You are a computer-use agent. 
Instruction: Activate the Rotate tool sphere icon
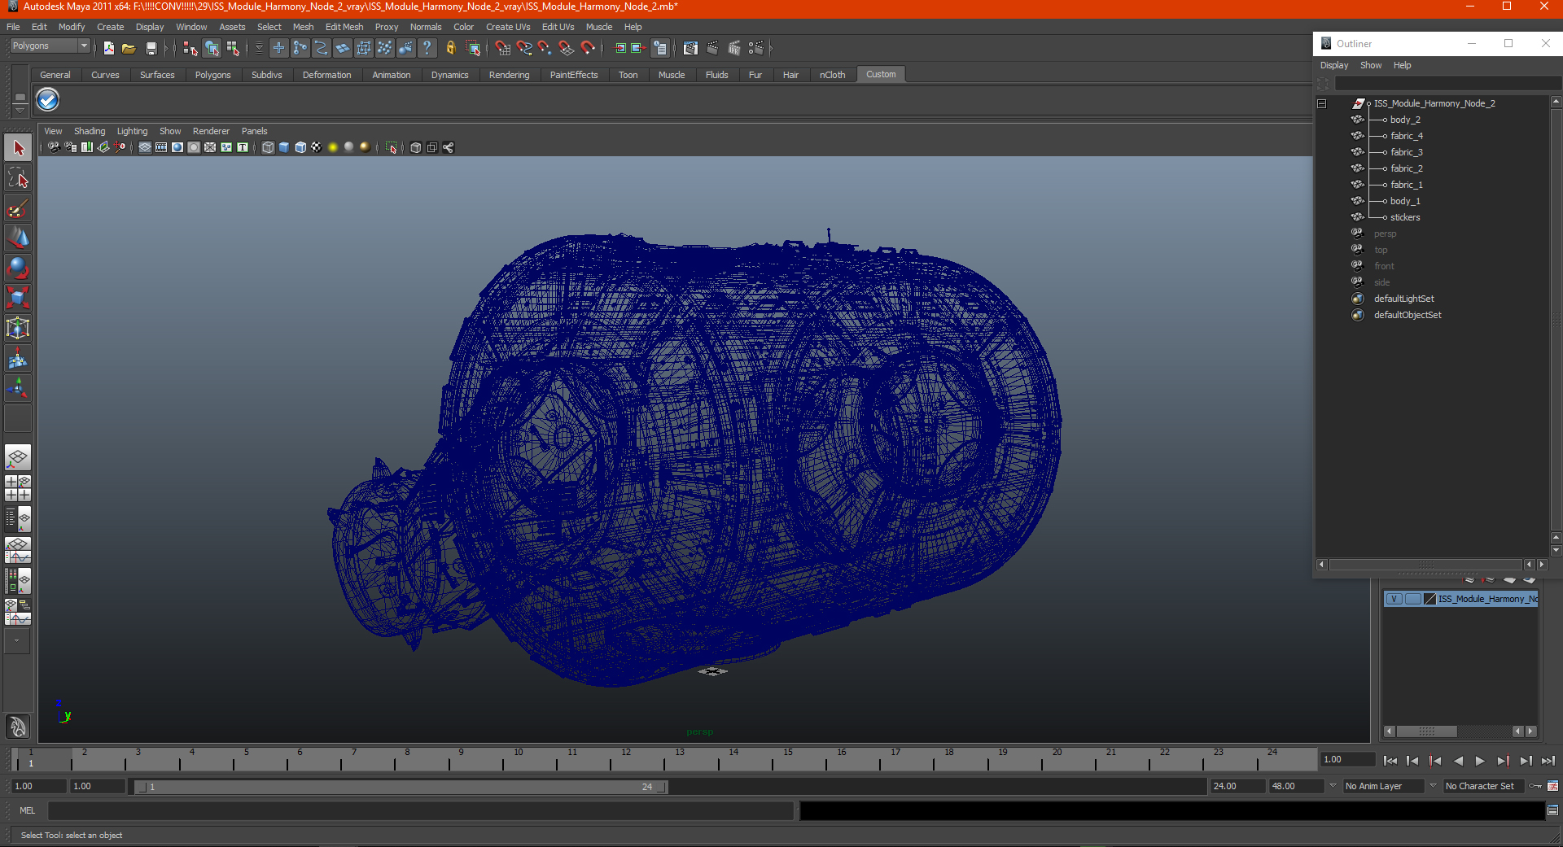point(18,269)
